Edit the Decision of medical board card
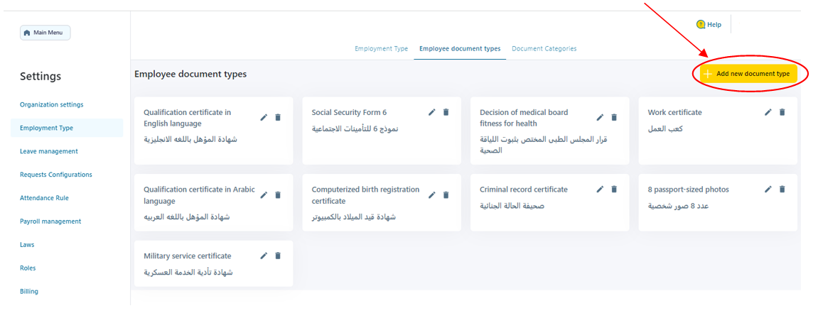The width and height of the screenshot is (818, 323). pyautogui.click(x=600, y=117)
